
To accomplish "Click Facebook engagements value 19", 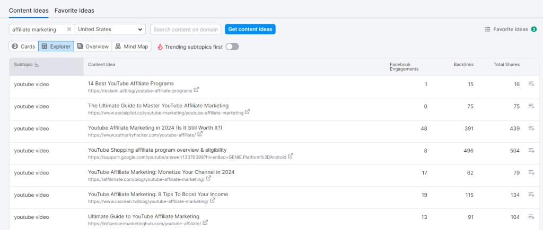I will tap(424, 195).
